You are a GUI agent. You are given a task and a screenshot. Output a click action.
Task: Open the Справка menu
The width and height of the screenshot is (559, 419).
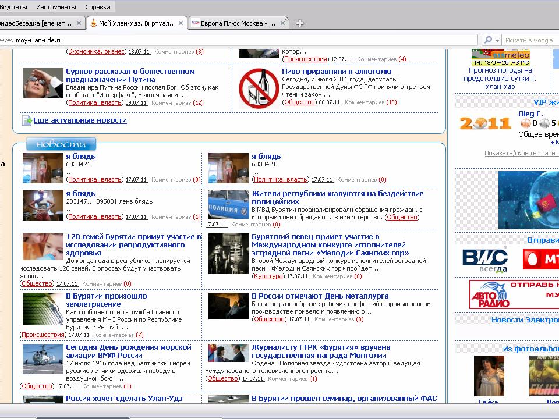97,7
